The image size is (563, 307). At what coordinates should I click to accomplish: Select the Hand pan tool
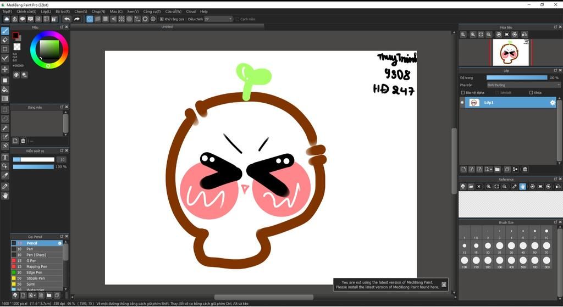click(x=5, y=196)
